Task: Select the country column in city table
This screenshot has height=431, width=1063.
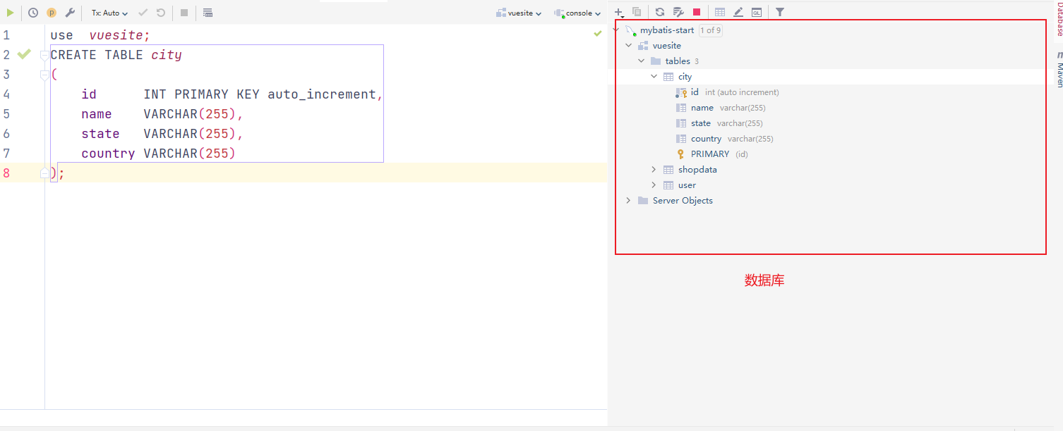Action: (x=706, y=139)
